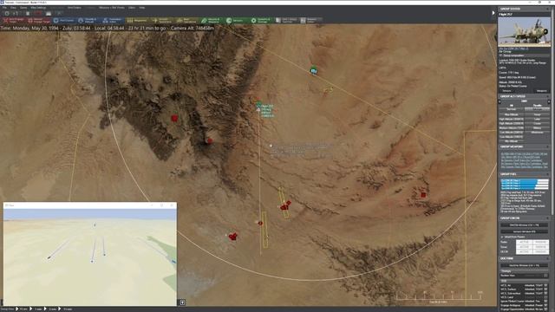Click the small button beside the 3D view corner
Viewport: 555px width, 312px height.
[x=182, y=302]
